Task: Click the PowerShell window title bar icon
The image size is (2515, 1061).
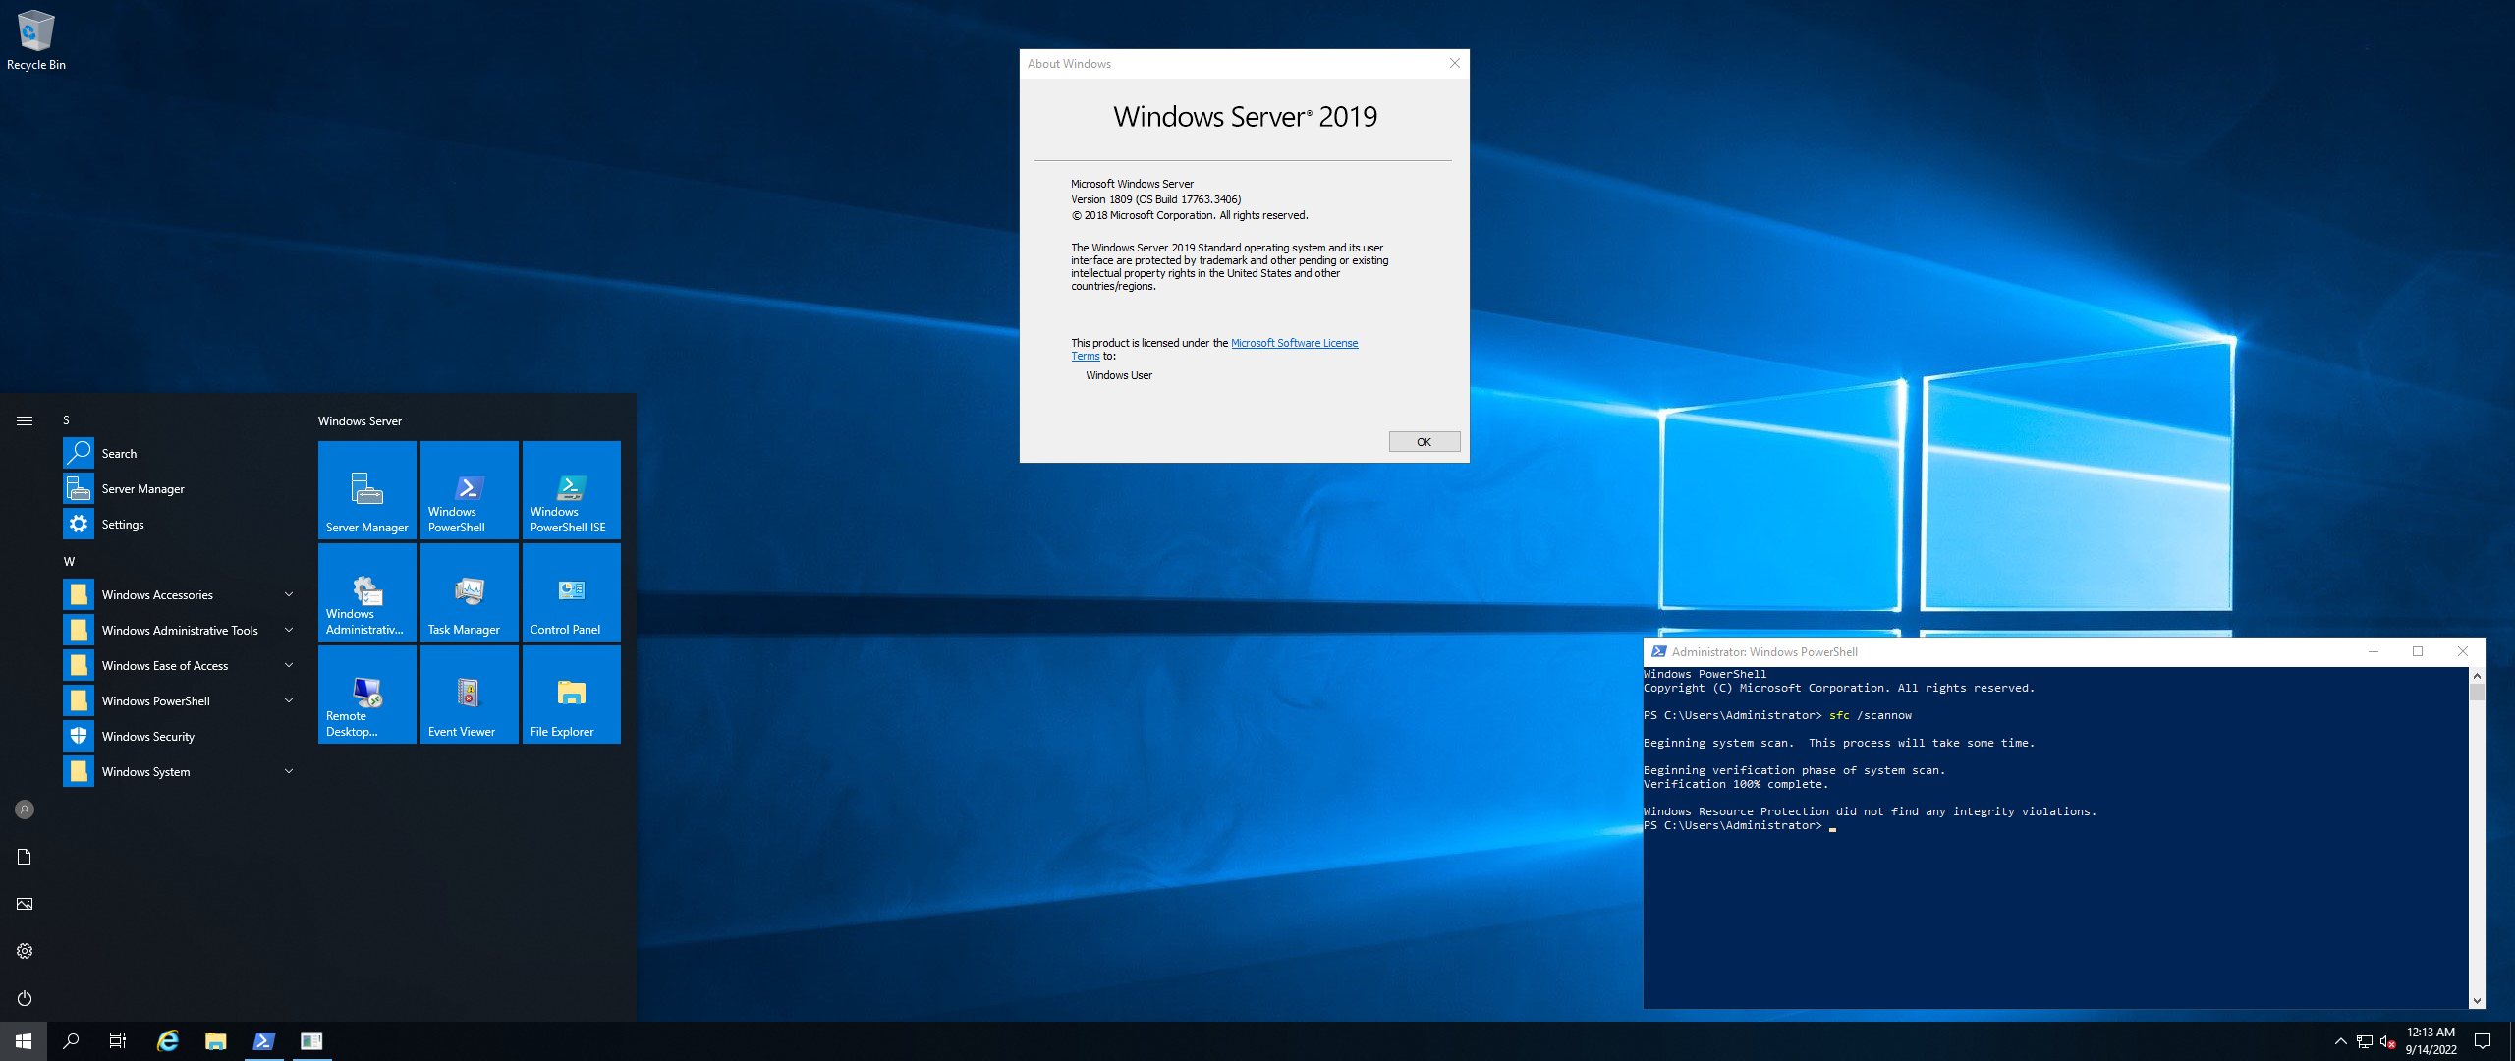Action: click(1659, 651)
